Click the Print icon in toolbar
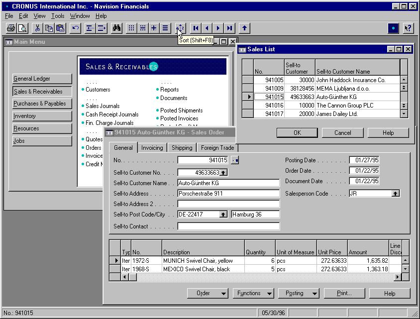This screenshot has height=319, width=420. [11, 28]
